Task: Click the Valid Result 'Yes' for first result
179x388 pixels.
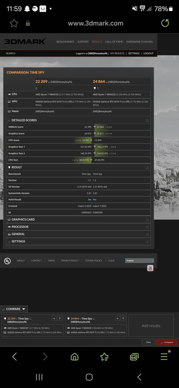Action: (x=89, y=200)
